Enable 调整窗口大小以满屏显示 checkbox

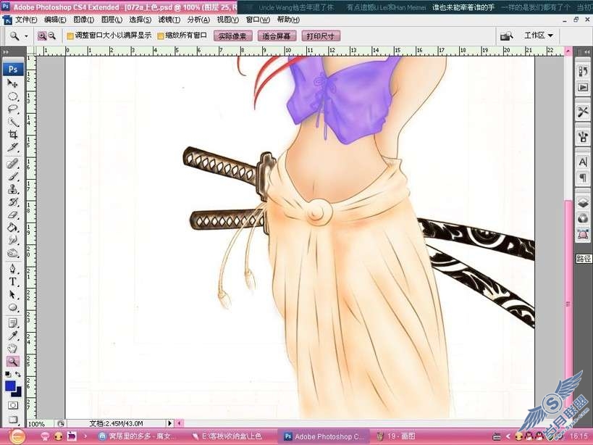pos(70,36)
